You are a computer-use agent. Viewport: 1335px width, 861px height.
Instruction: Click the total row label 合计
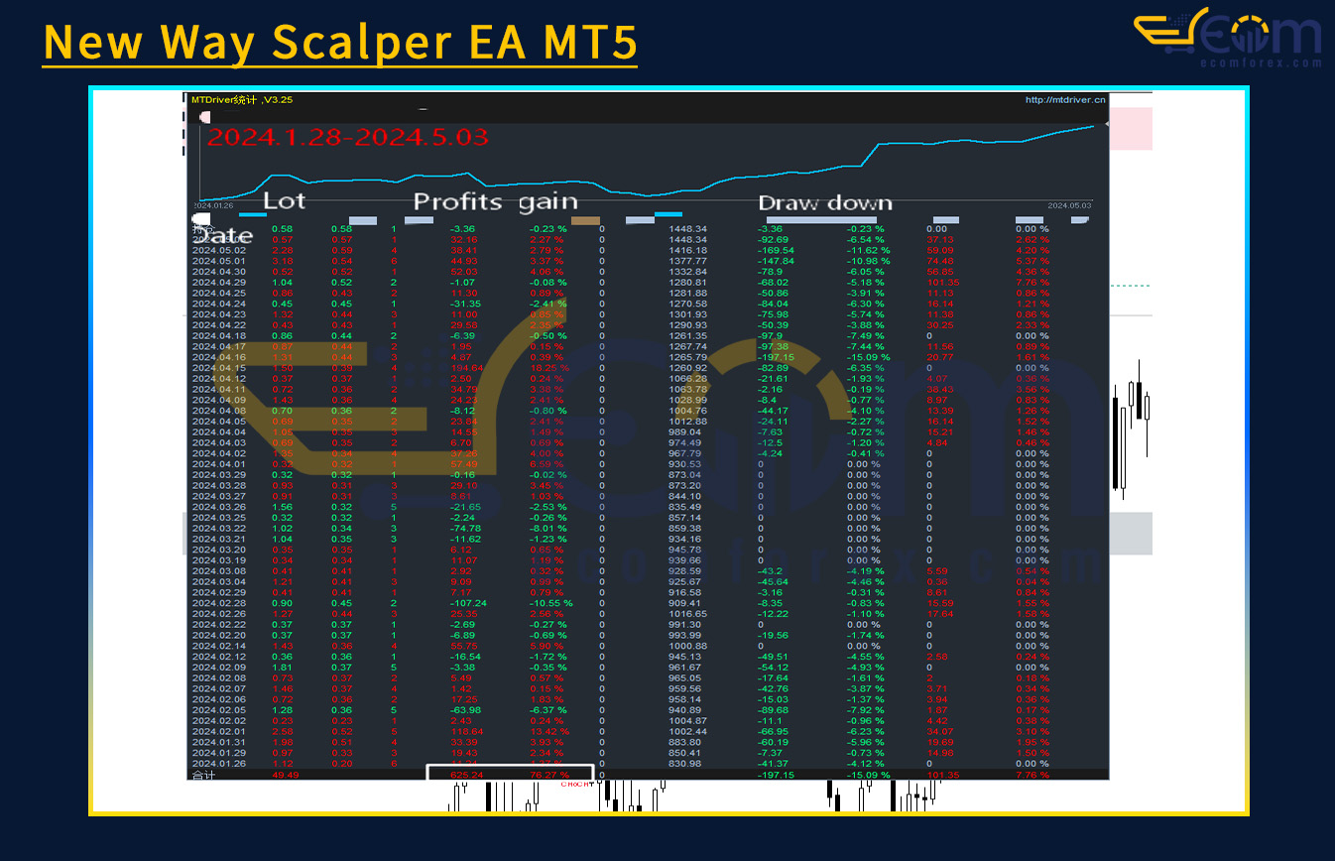202,775
